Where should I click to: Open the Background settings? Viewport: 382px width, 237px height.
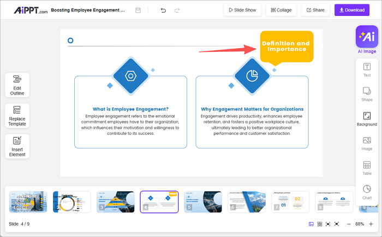tap(367, 118)
